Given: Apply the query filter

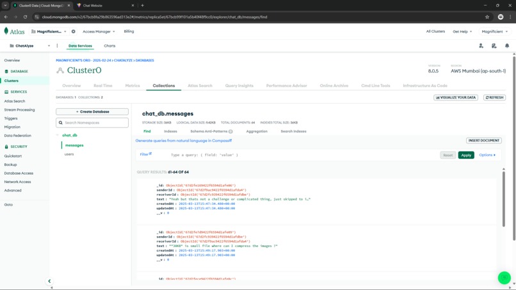Looking at the screenshot, I should pyautogui.click(x=466, y=155).
